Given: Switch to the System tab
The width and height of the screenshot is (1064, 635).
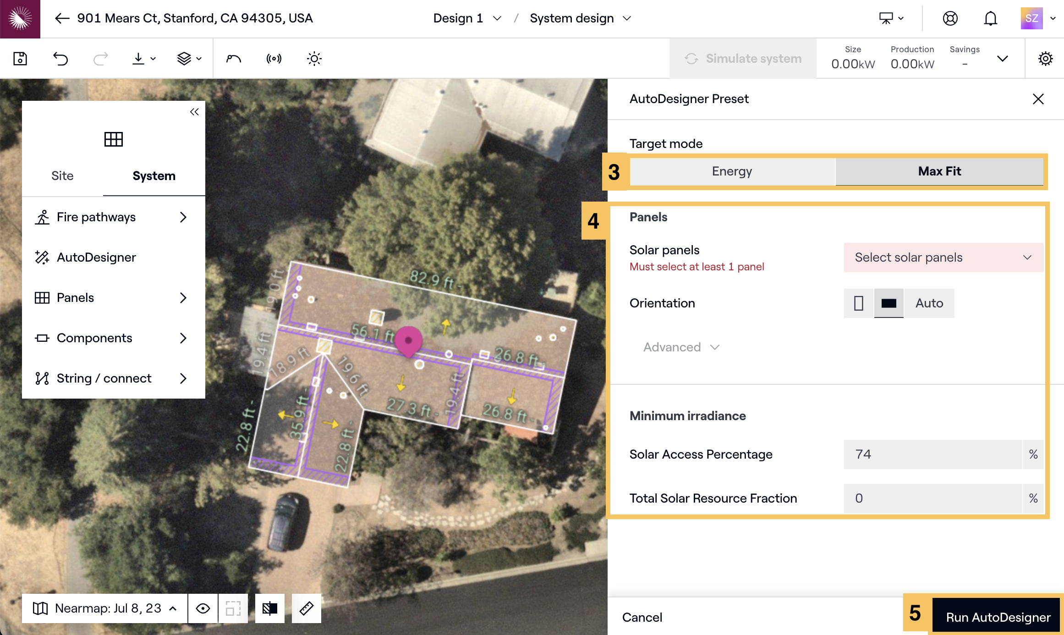Looking at the screenshot, I should 154,176.
